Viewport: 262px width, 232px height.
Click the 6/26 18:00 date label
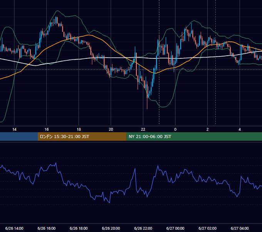click(x=79, y=228)
